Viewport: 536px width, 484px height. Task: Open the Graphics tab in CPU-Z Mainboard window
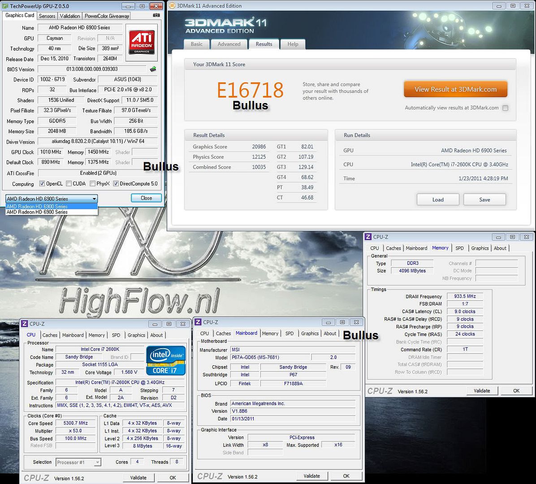310,333
